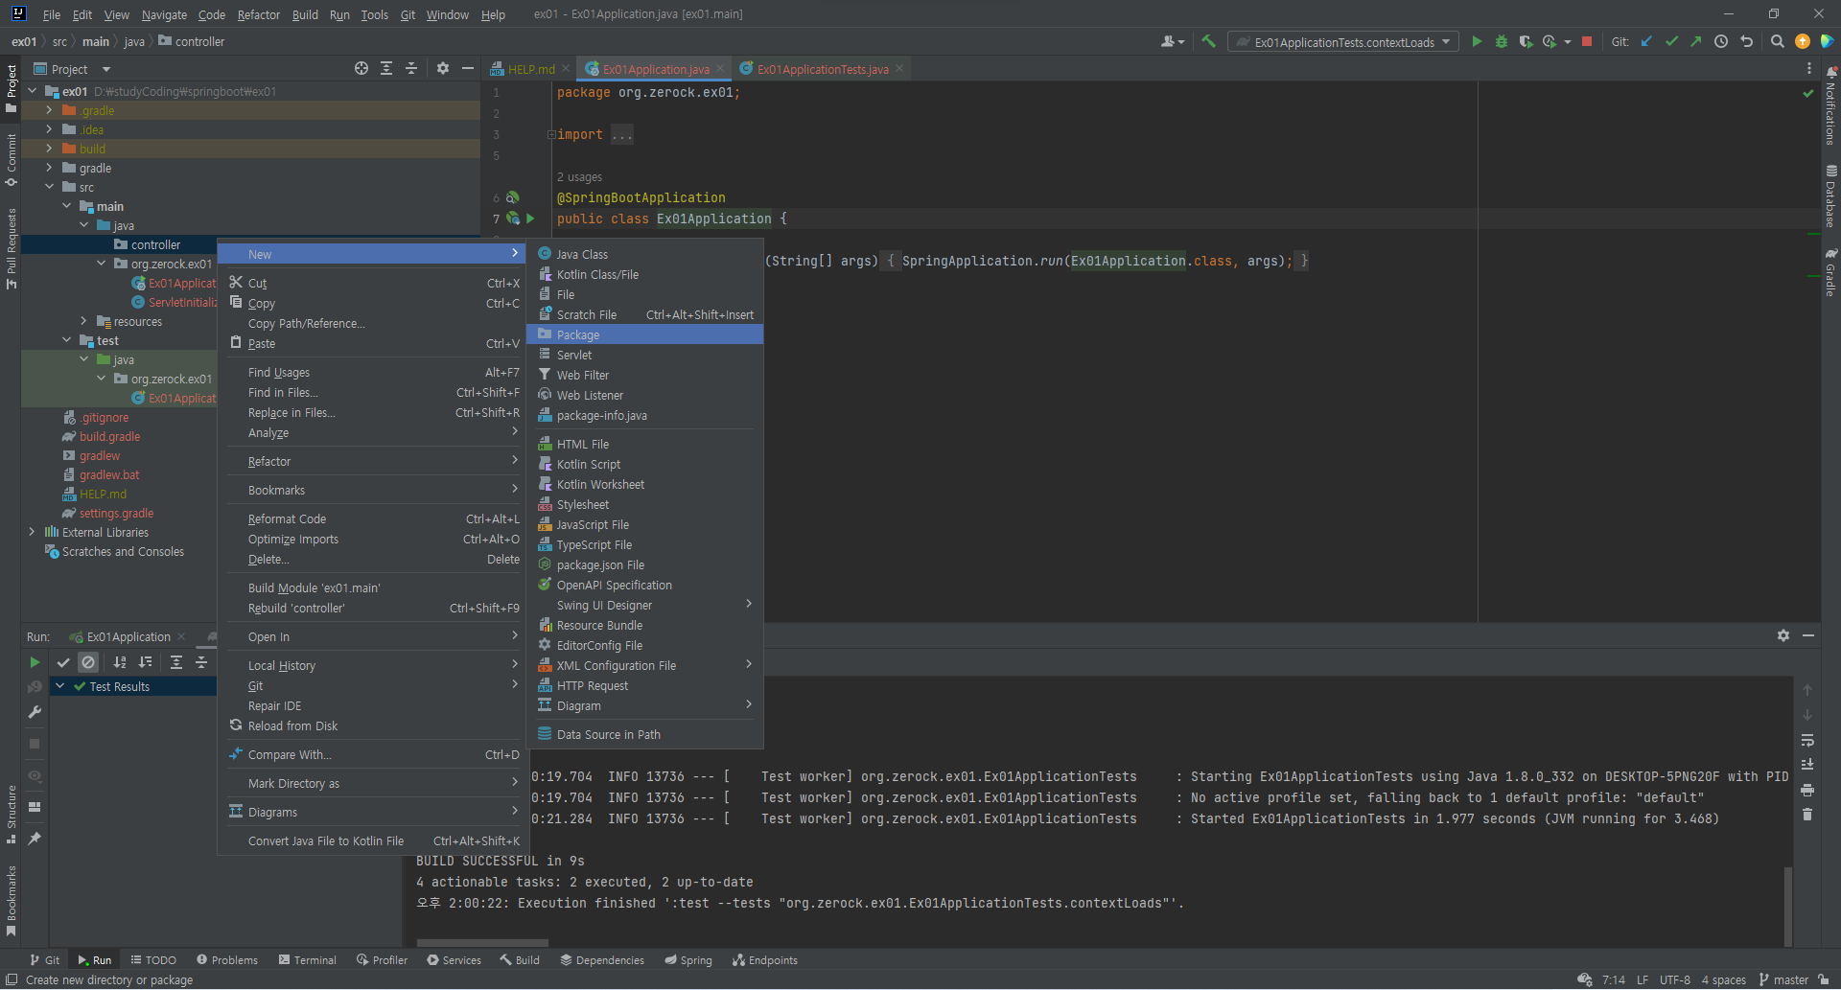Image resolution: width=1841 pixels, height=990 pixels.
Task: Open Services tool window button
Action: (x=454, y=959)
